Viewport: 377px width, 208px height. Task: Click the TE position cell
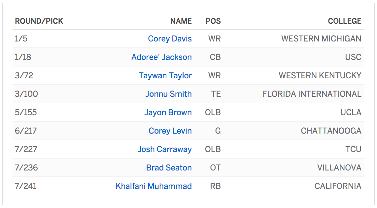coord(216,94)
